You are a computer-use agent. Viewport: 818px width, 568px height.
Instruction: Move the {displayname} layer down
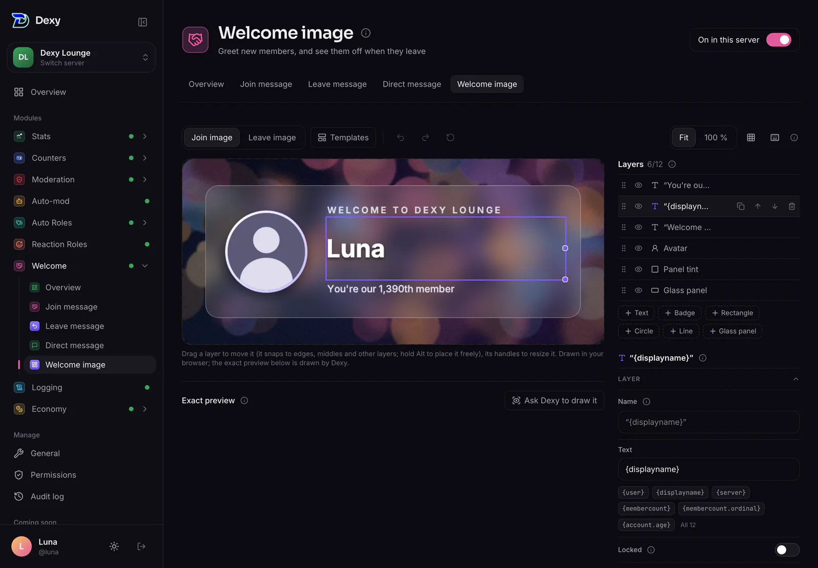click(x=775, y=207)
